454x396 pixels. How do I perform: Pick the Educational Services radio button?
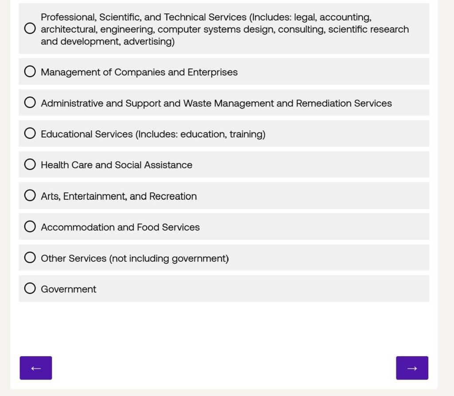pyautogui.click(x=30, y=134)
